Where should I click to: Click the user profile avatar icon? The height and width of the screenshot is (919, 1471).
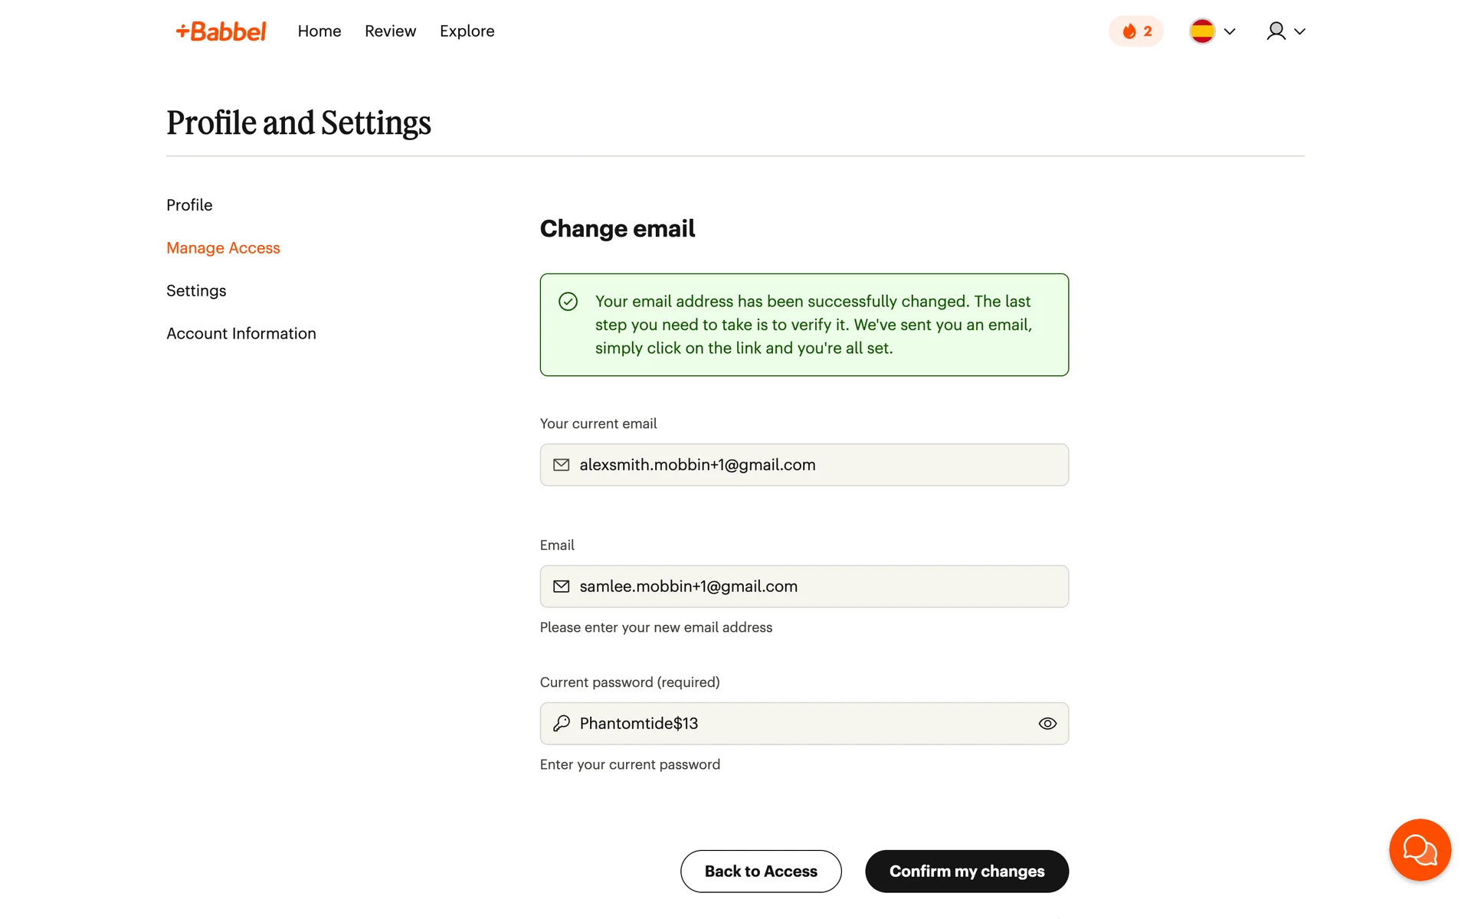click(1276, 31)
